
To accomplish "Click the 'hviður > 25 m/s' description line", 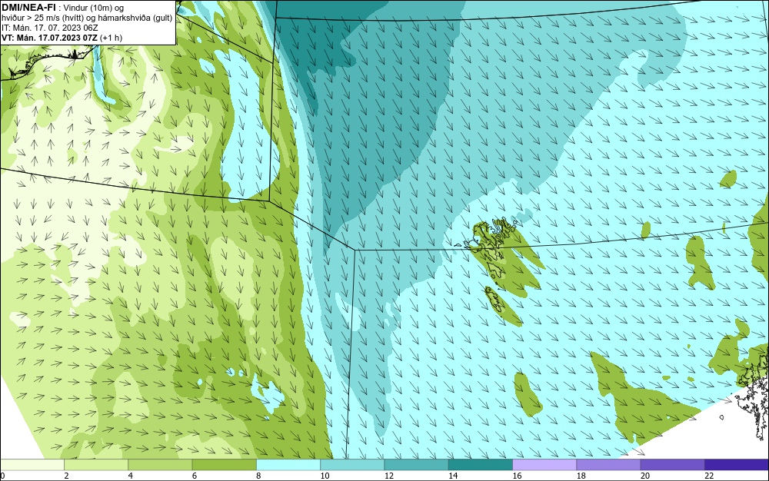I will click(88, 18).
